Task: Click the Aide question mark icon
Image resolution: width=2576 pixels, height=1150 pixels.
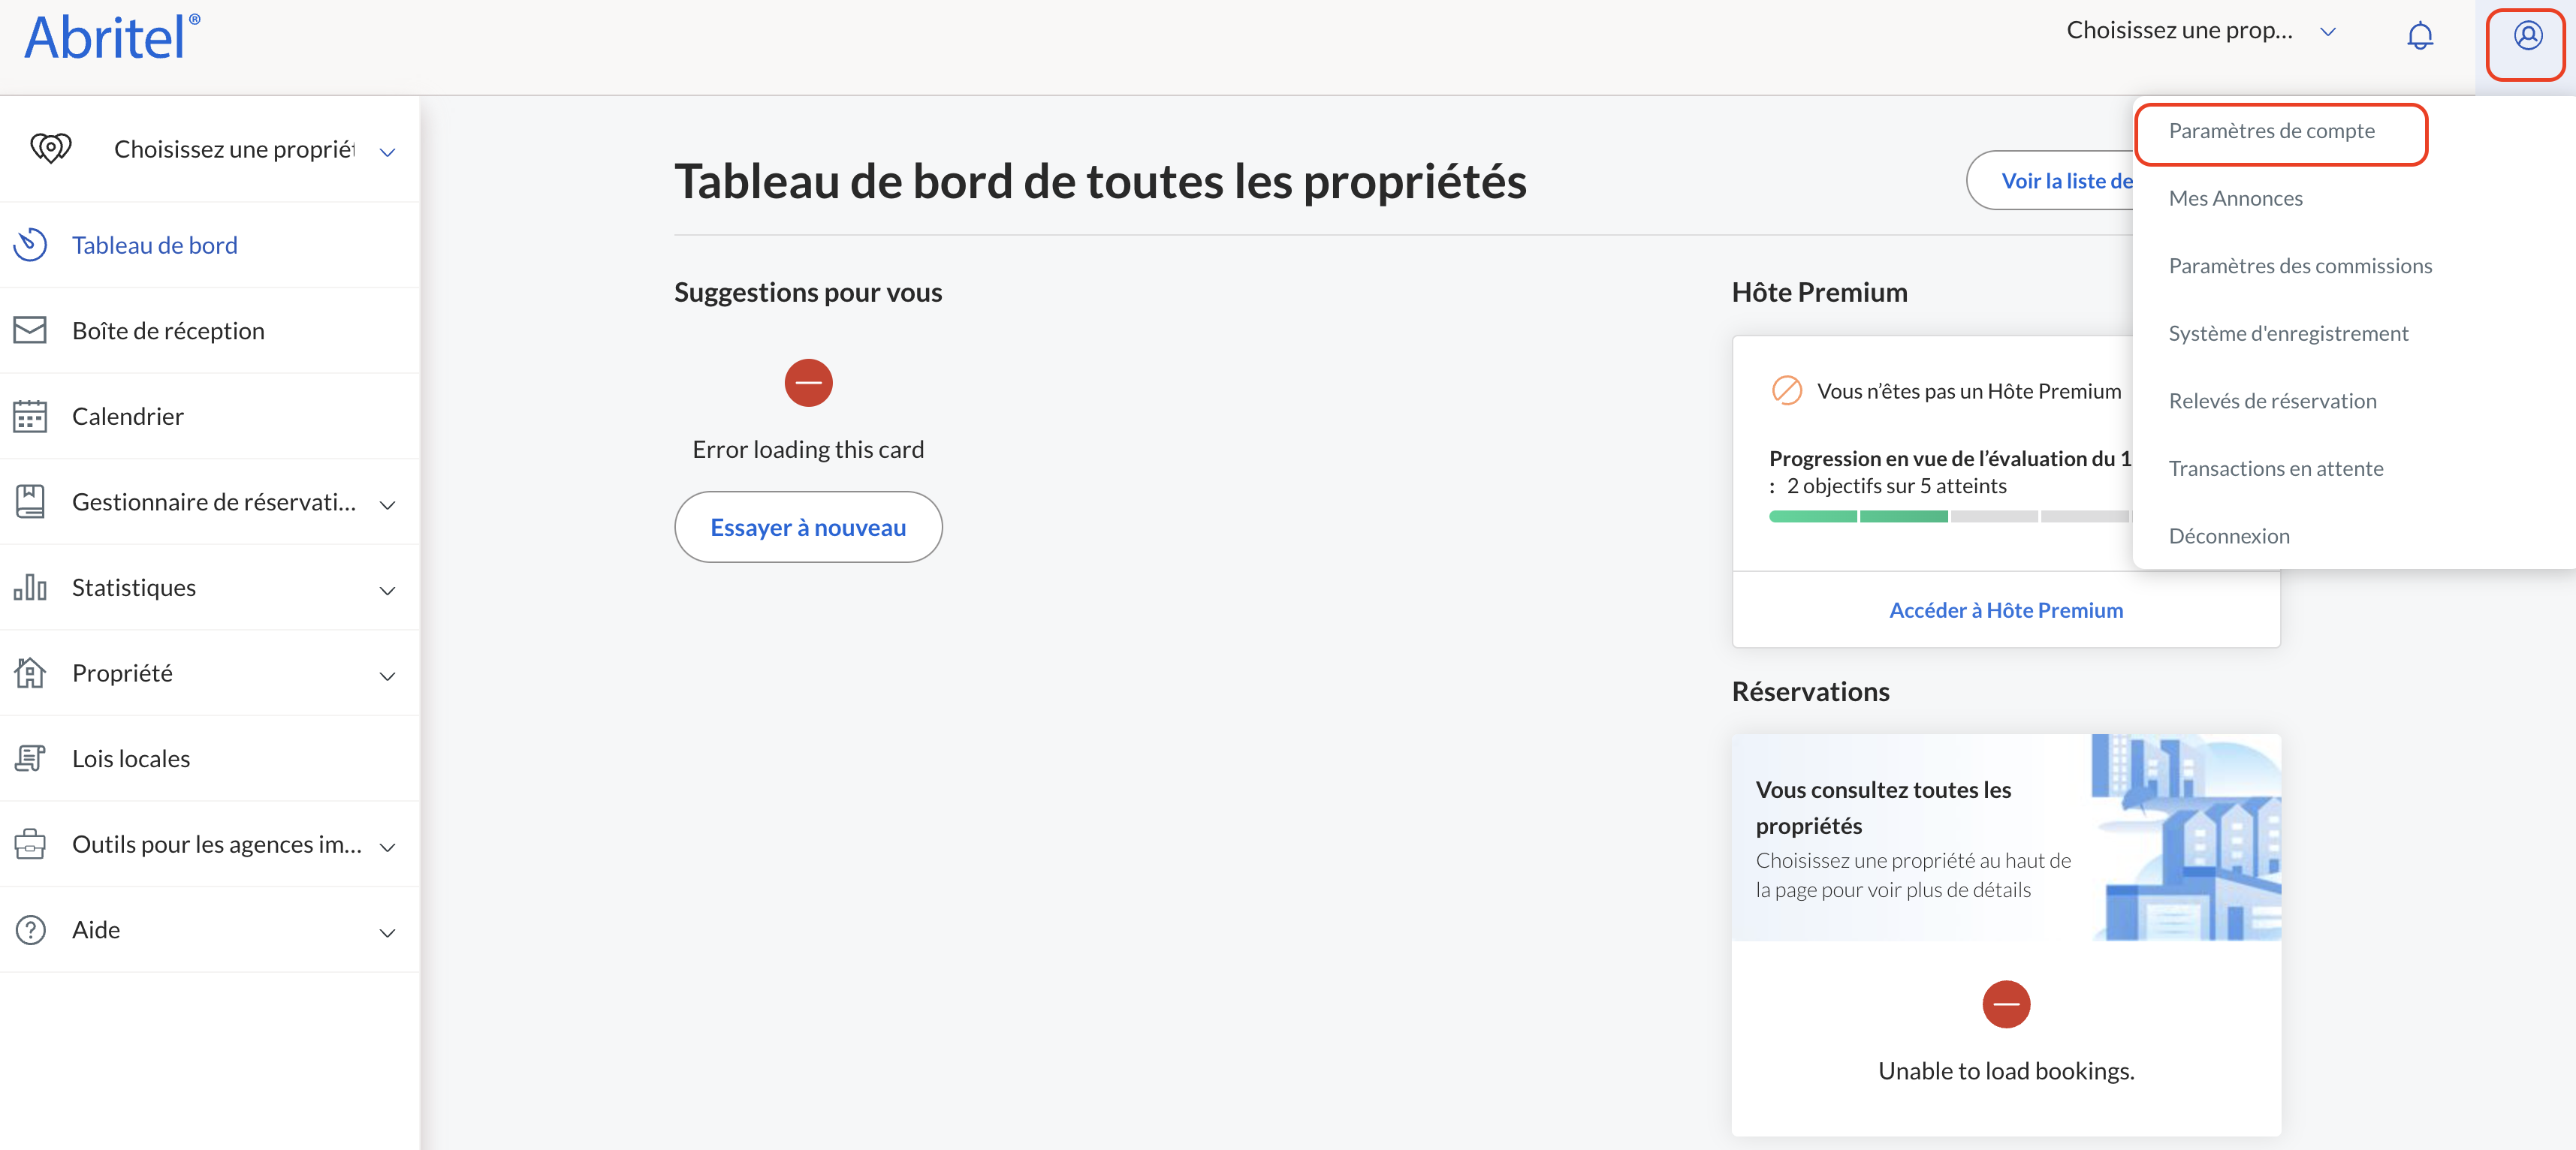Action: [x=30, y=930]
